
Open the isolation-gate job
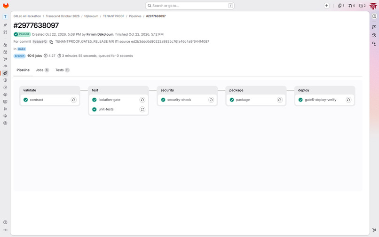click(x=109, y=100)
